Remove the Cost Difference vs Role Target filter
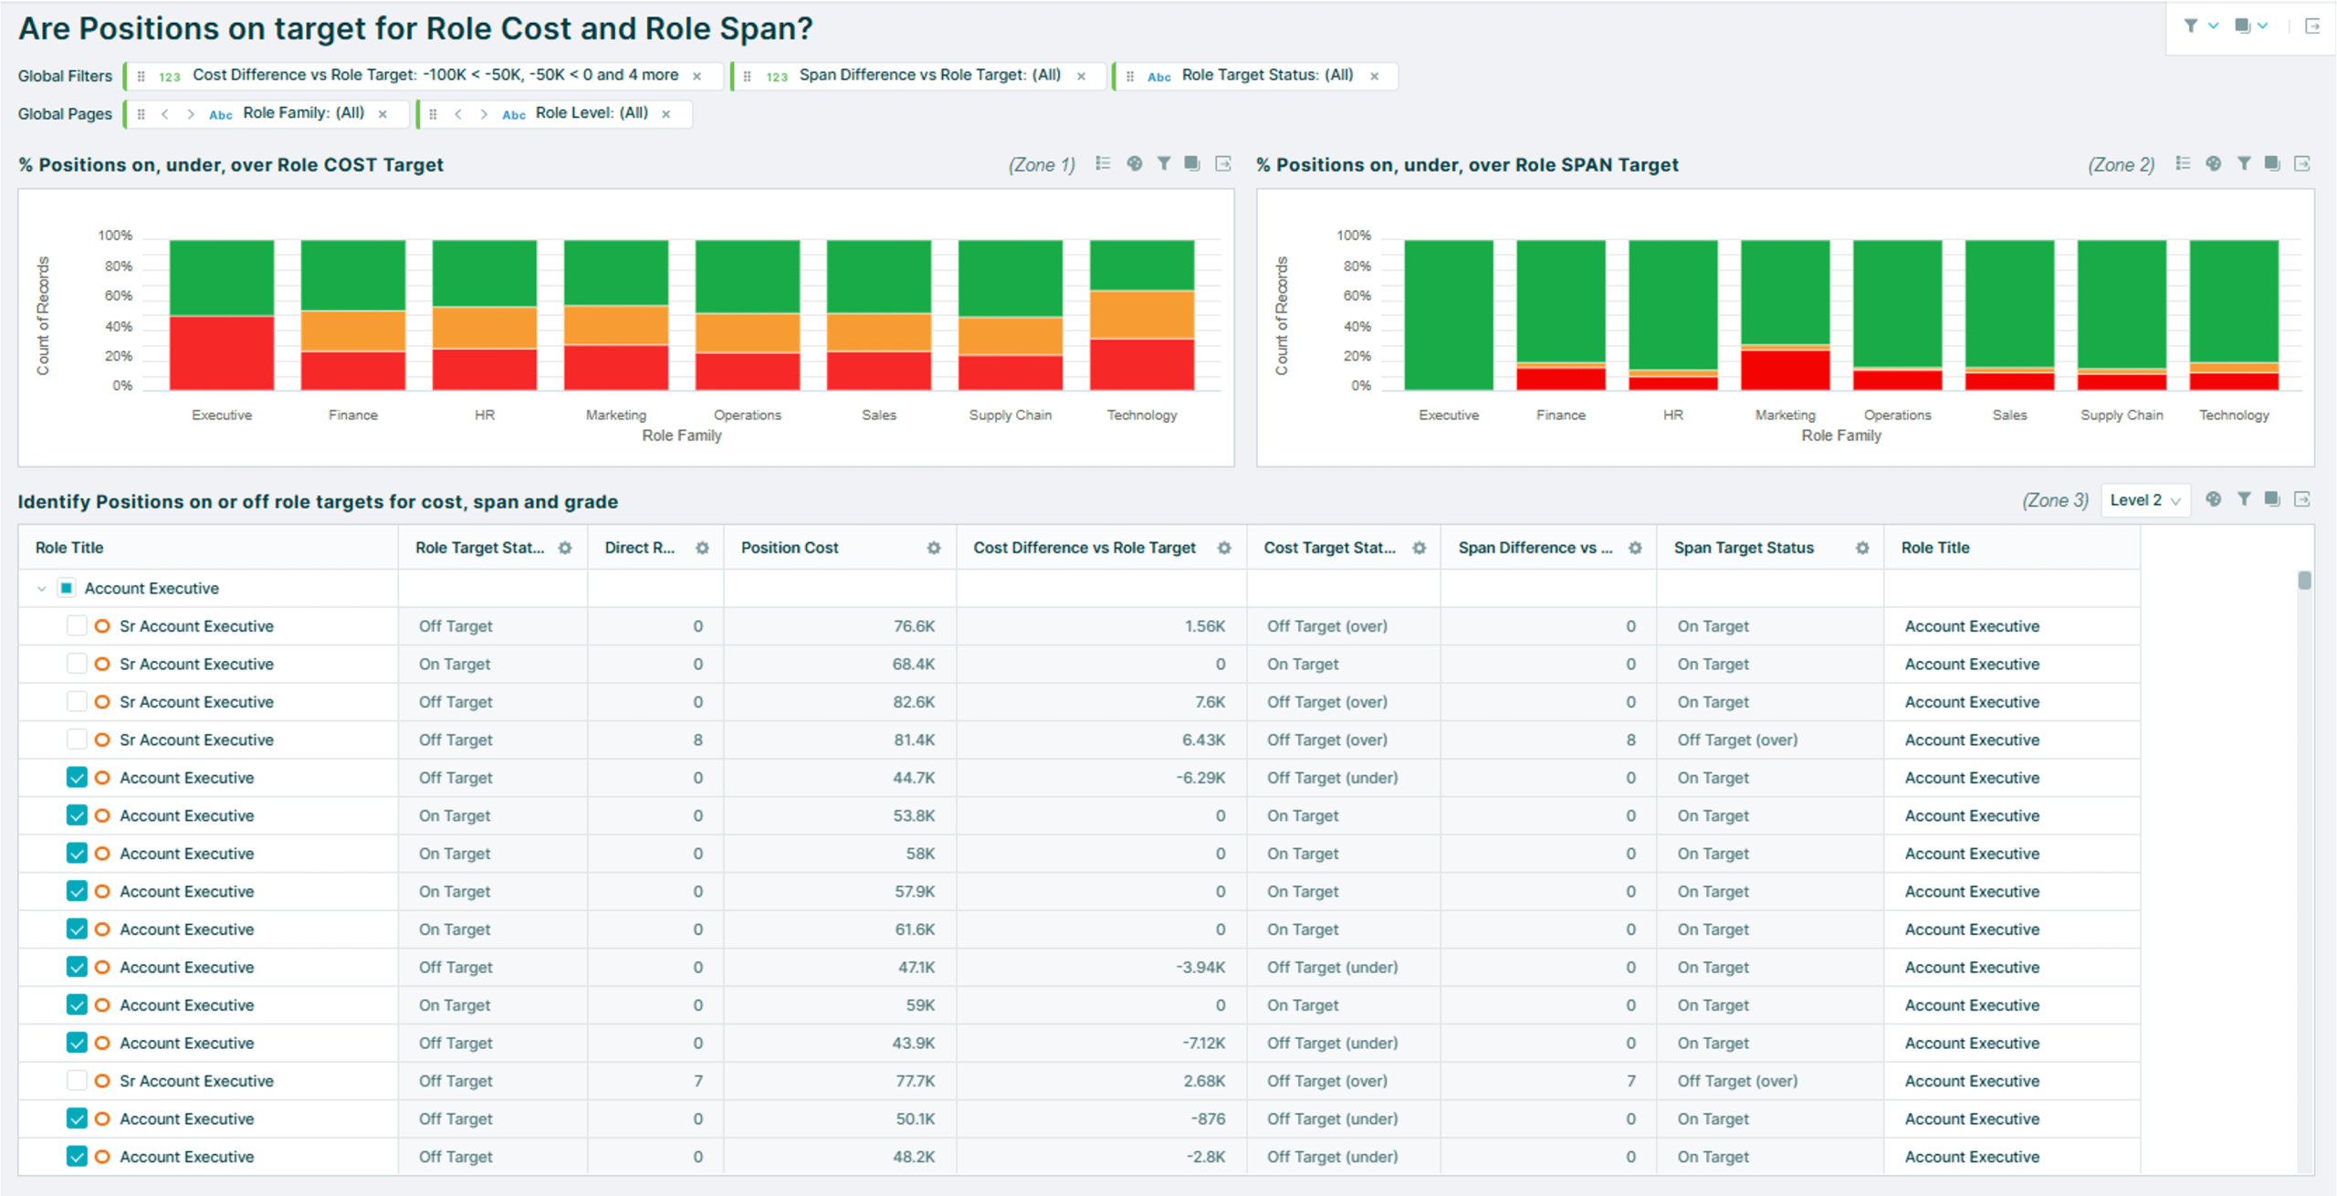Image resolution: width=2337 pixels, height=1196 pixels. coord(697,76)
